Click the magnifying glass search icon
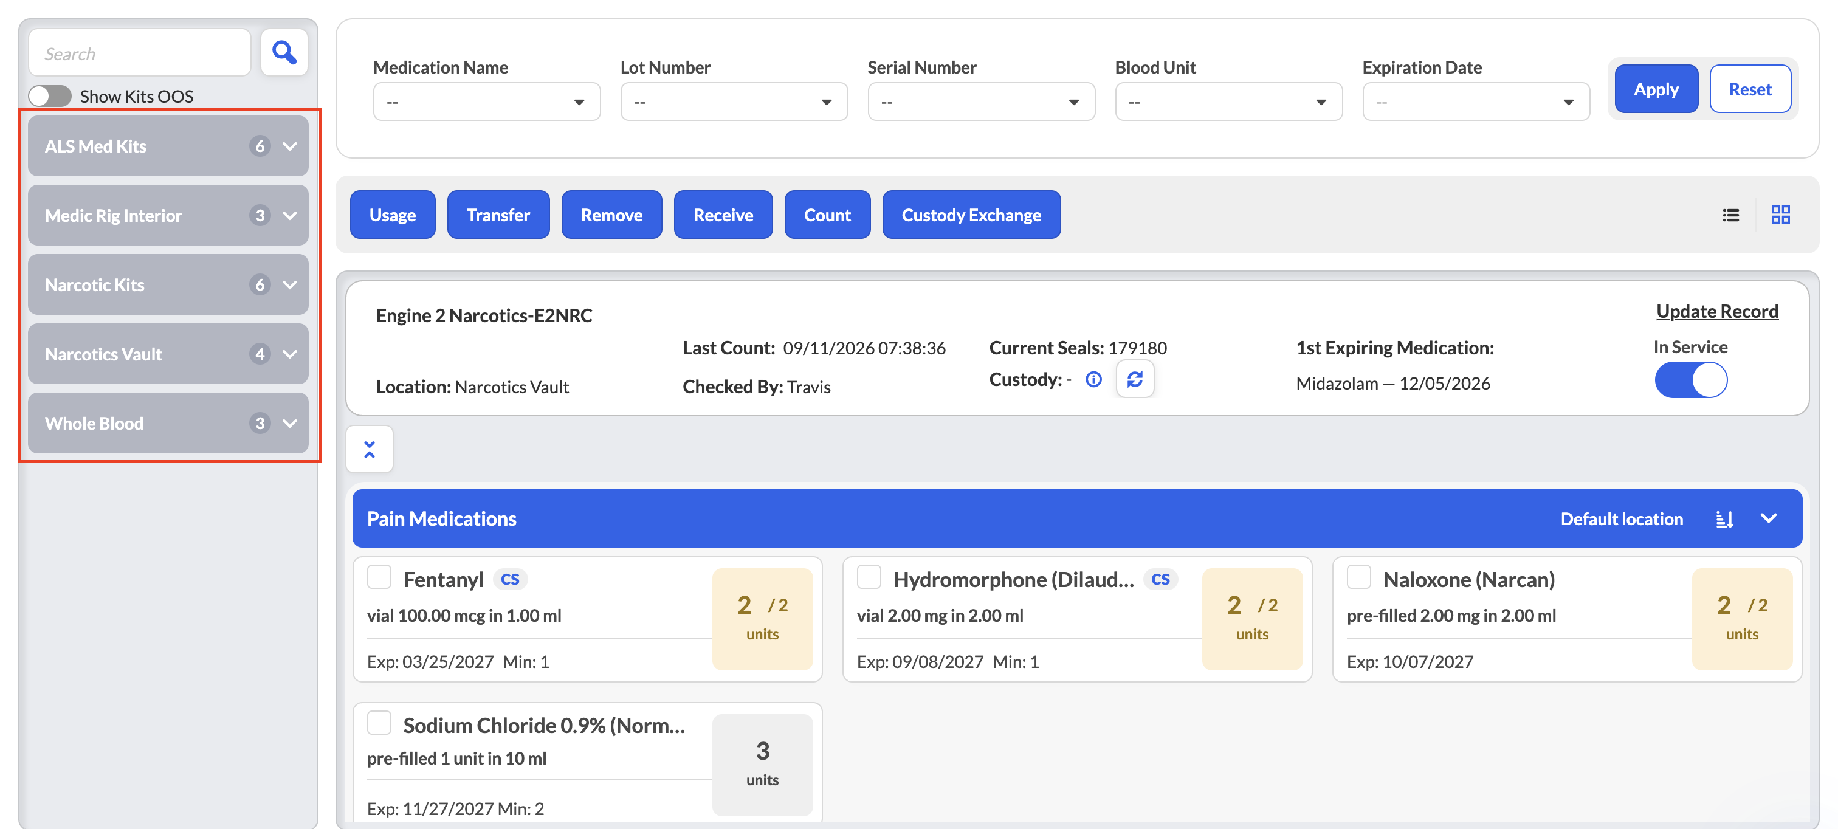The width and height of the screenshot is (1838, 829). (284, 53)
